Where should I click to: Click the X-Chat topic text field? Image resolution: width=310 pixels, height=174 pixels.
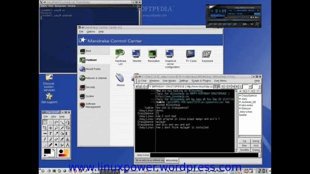point(181,87)
